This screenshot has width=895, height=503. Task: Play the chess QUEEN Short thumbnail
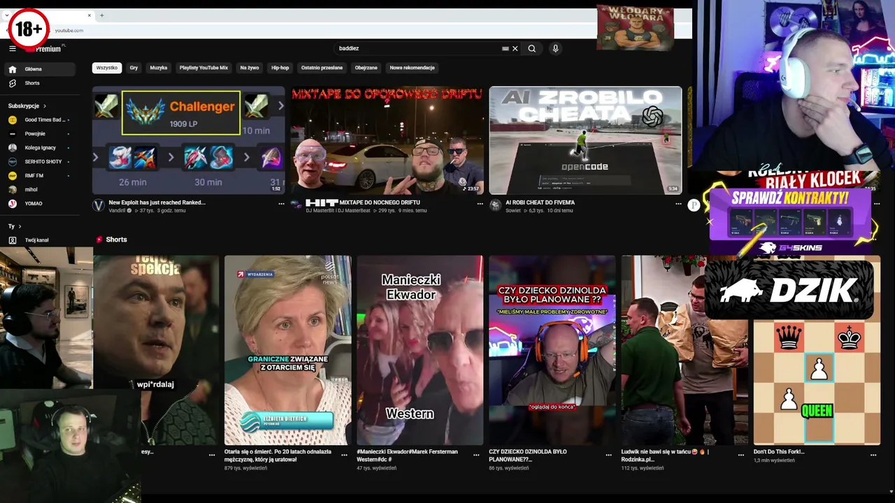[x=817, y=381]
